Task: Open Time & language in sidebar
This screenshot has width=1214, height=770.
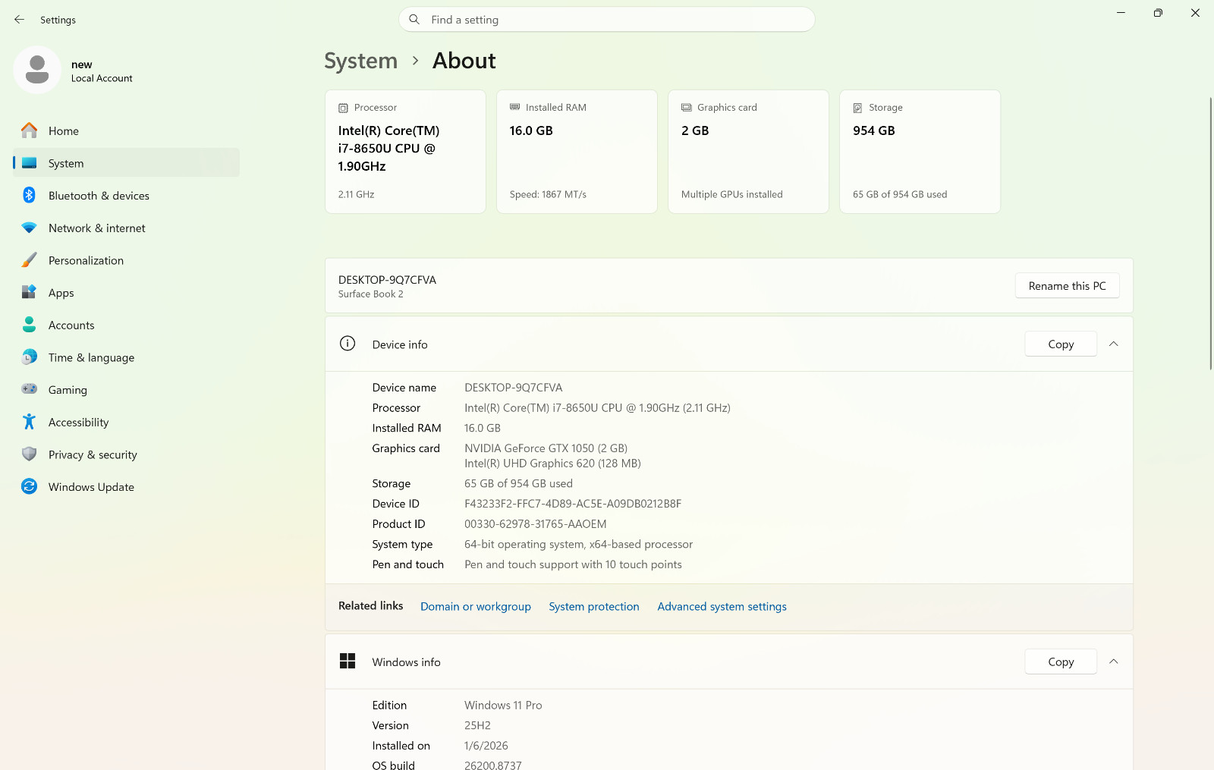Action: (126, 357)
